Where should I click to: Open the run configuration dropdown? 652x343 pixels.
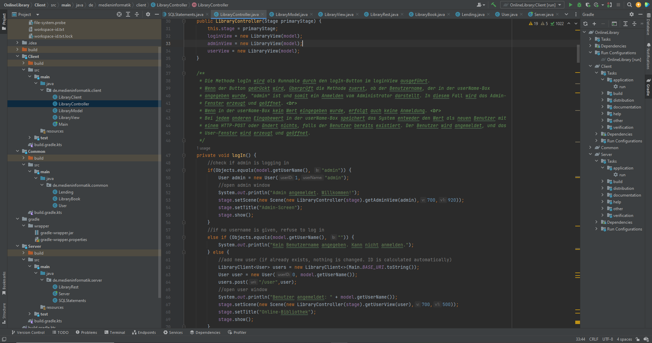pos(532,5)
